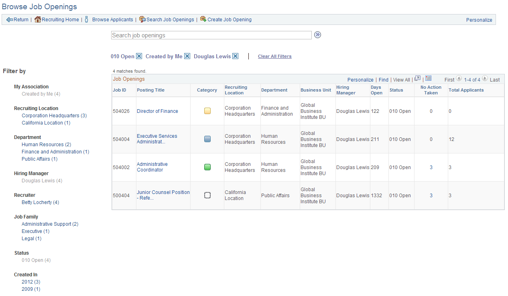Click the search go arrows beside the search box
The width and height of the screenshot is (508, 296).
coord(317,35)
